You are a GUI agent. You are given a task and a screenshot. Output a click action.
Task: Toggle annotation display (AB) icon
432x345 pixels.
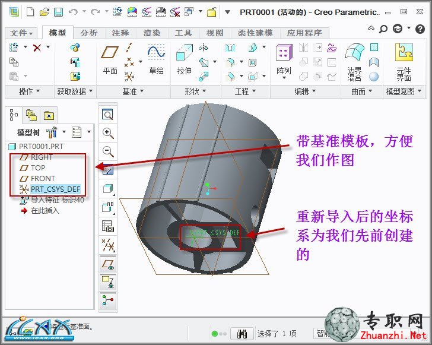coord(108,207)
